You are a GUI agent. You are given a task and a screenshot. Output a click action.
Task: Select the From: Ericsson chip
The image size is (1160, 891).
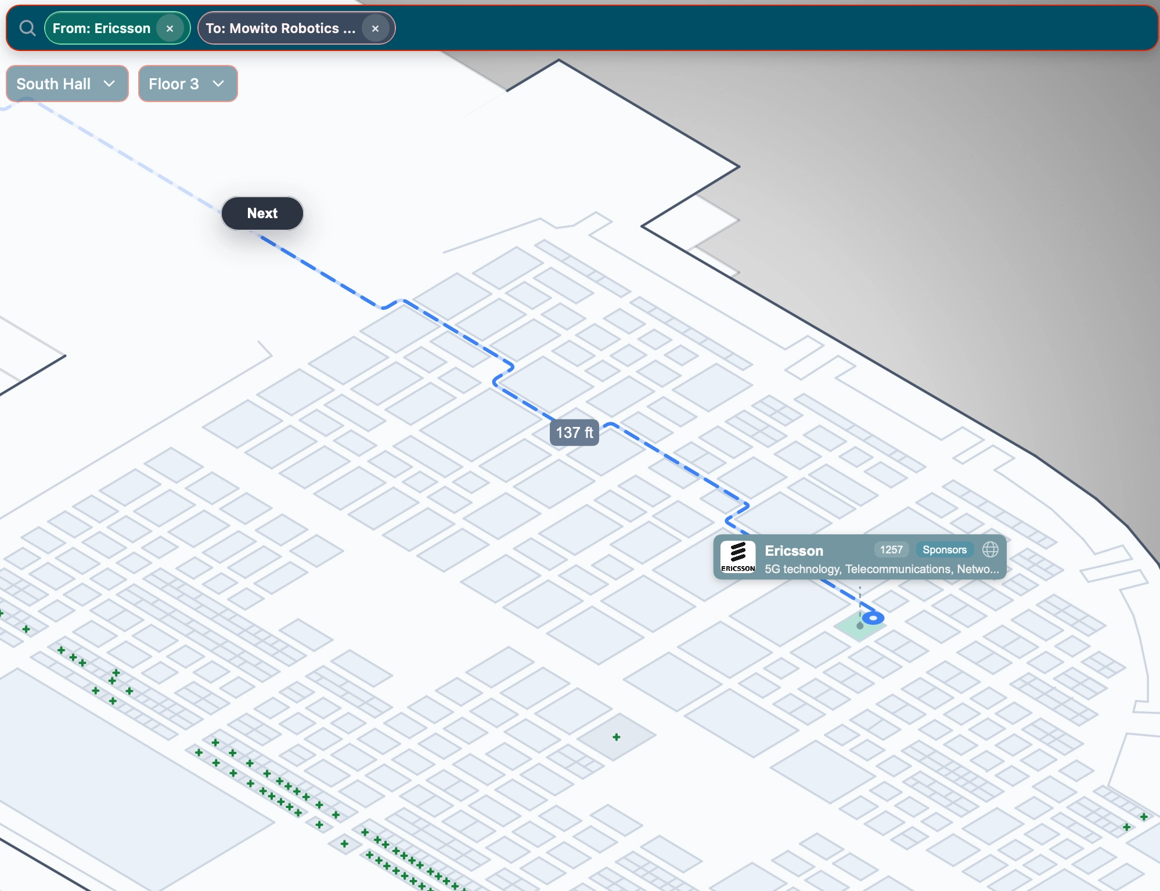pos(117,28)
